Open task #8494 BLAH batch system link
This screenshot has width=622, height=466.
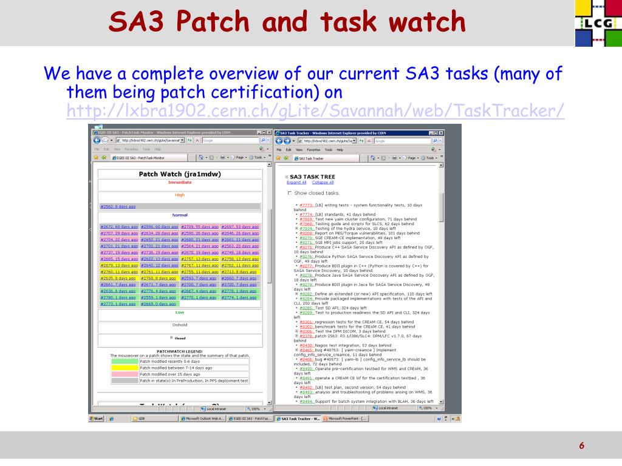[x=307, y=402]
